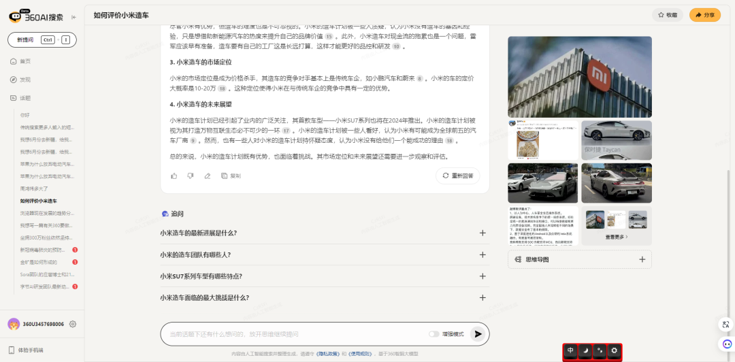The width and height of the screenshot is (735, 362).
Task: Copy the answer with 复制 button
Action: (231, 176)
